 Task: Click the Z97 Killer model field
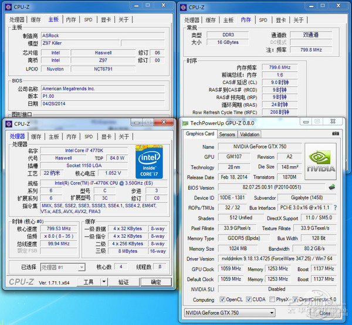coord(80,43)
